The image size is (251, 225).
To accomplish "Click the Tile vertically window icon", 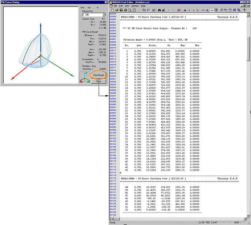I will coord(230,10).
